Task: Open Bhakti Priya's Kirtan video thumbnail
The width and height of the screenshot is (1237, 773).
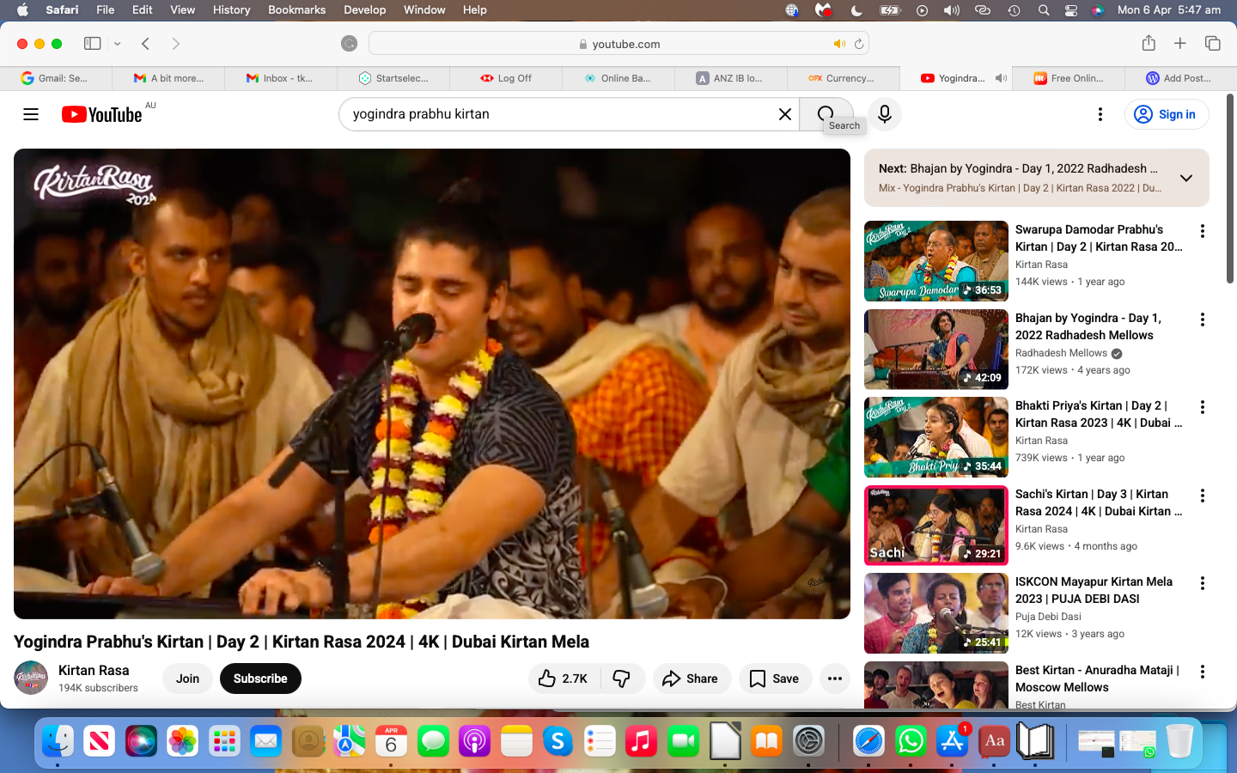Action: click(x=935, y=437)
